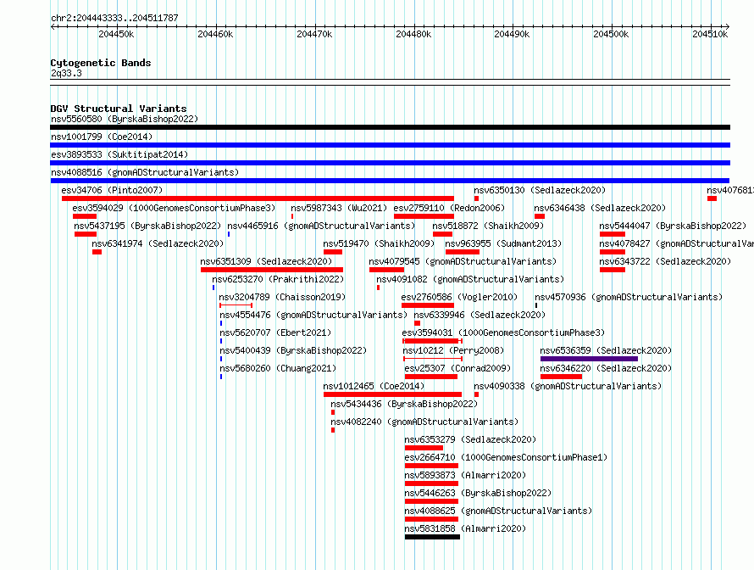Click the esv3594031 (1000GenomesConsortiumPhase3) label
This screenshot has height=570, width=754.
point(503,332)
